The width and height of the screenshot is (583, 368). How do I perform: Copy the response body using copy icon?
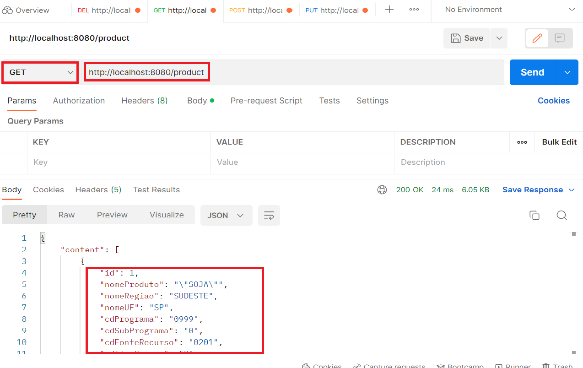(534, 215)
